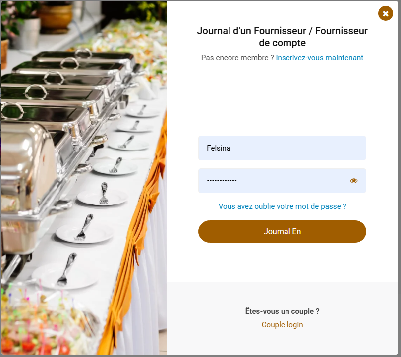Viewport: 401px width, 357px height.
Task: Close the supplier login dialog
Action: click(386, 13)
